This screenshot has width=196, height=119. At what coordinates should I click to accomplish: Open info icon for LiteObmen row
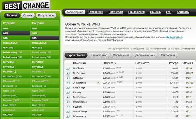pos(68,68)
